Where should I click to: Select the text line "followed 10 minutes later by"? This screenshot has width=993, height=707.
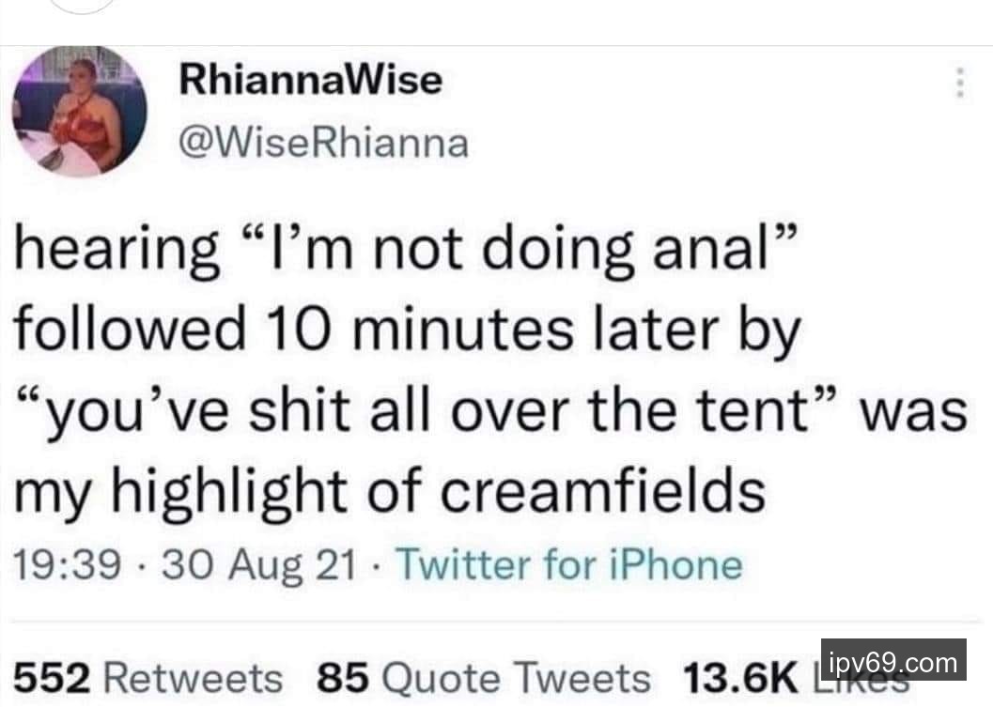(x=409, y=330)
